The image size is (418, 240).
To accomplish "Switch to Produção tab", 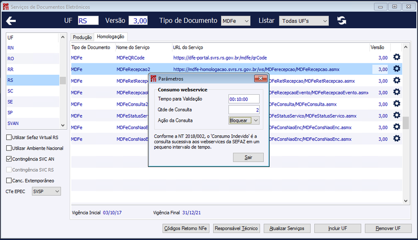I will 83,37.
